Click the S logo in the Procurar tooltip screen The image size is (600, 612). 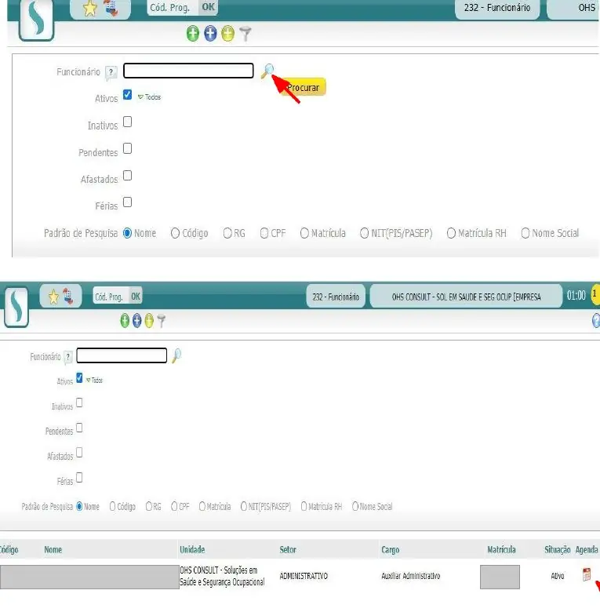pyautogui.click(x=36, y=20)
